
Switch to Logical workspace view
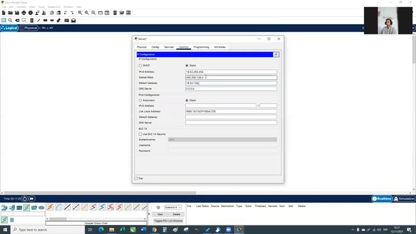[9, 28]
